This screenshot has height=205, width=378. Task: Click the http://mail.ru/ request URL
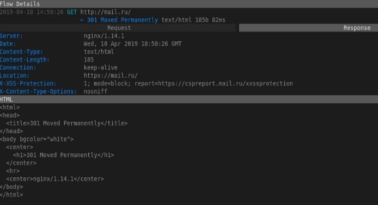(x=105, y=12)
